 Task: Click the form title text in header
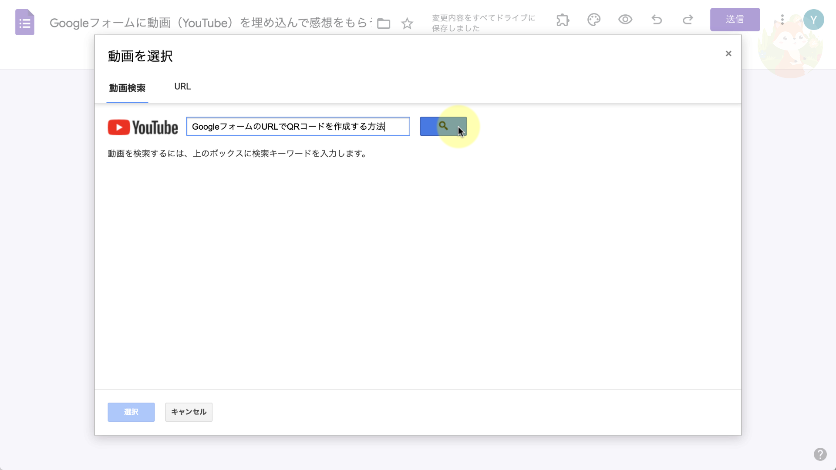[x=211, y=23]
